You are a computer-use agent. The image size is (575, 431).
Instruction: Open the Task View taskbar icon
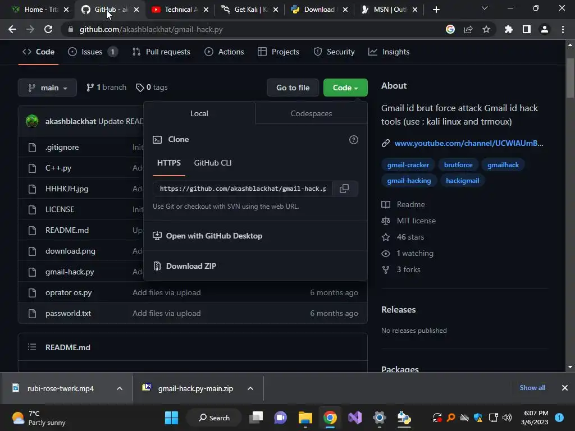click(x=256, y=418)
